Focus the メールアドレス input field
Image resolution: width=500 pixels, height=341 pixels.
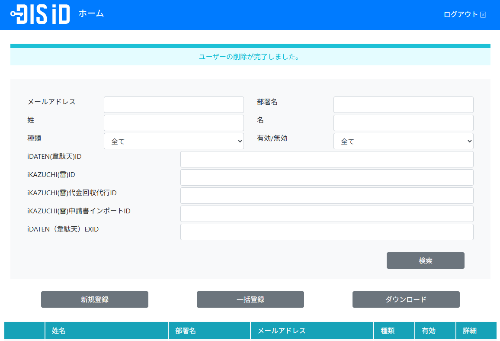(x=174, y=105)
